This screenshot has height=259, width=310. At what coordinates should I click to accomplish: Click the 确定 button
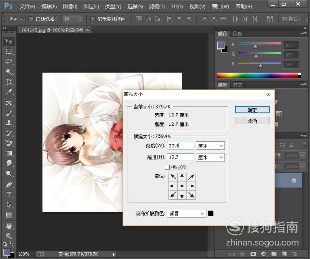(252, 110)
